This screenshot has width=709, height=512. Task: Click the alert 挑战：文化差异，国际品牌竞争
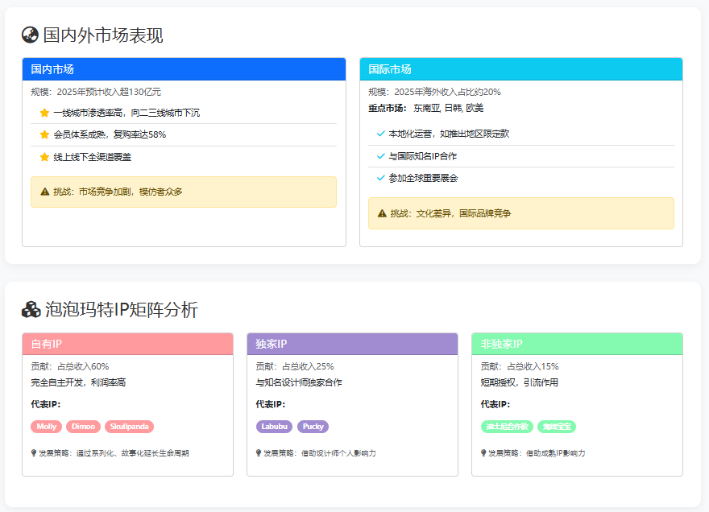pos(521,213)
